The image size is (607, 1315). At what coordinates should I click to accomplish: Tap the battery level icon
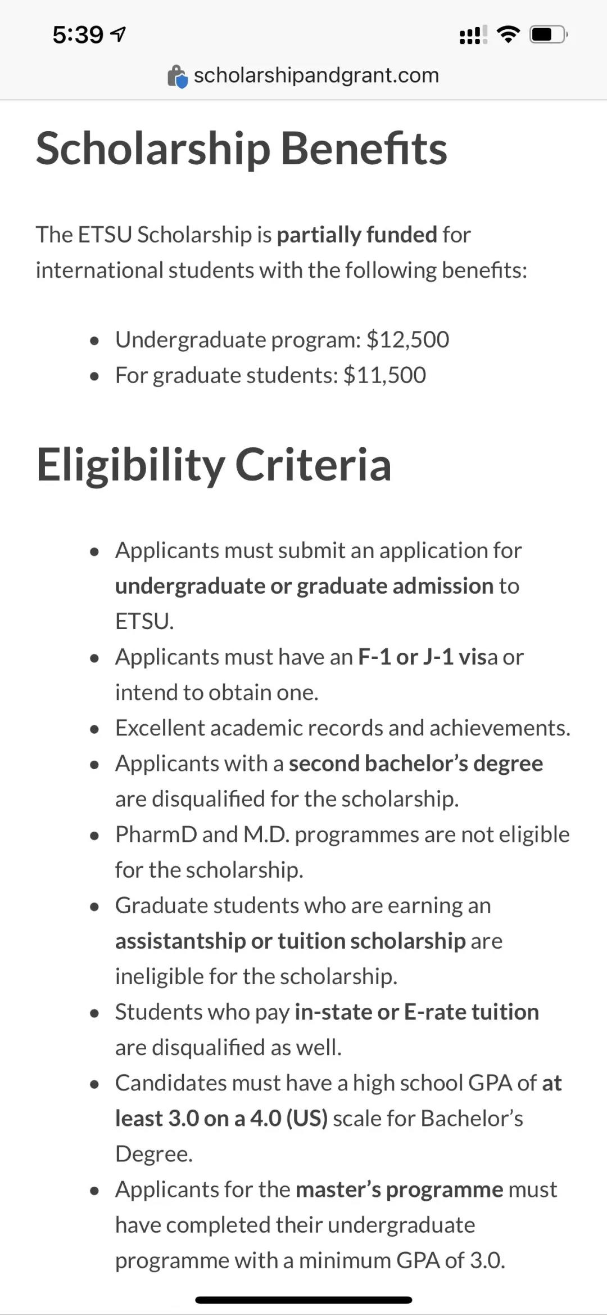pyautogui.click(x=549, y=35)
